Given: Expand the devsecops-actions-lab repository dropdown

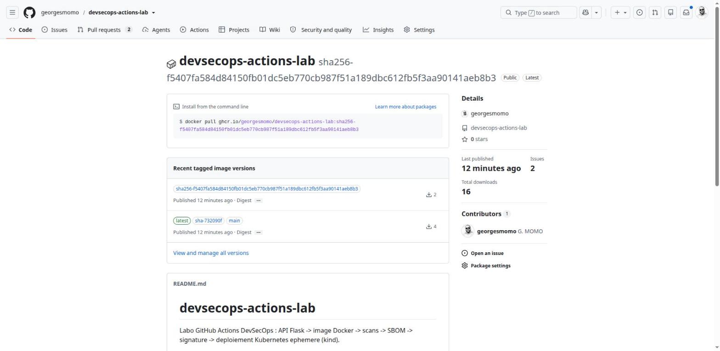Looking at the screenshot, I should tap(153, 13).
